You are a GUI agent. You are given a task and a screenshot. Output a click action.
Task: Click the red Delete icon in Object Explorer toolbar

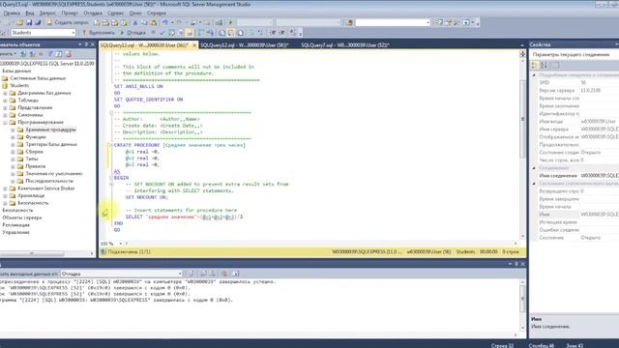coord(69,54)
